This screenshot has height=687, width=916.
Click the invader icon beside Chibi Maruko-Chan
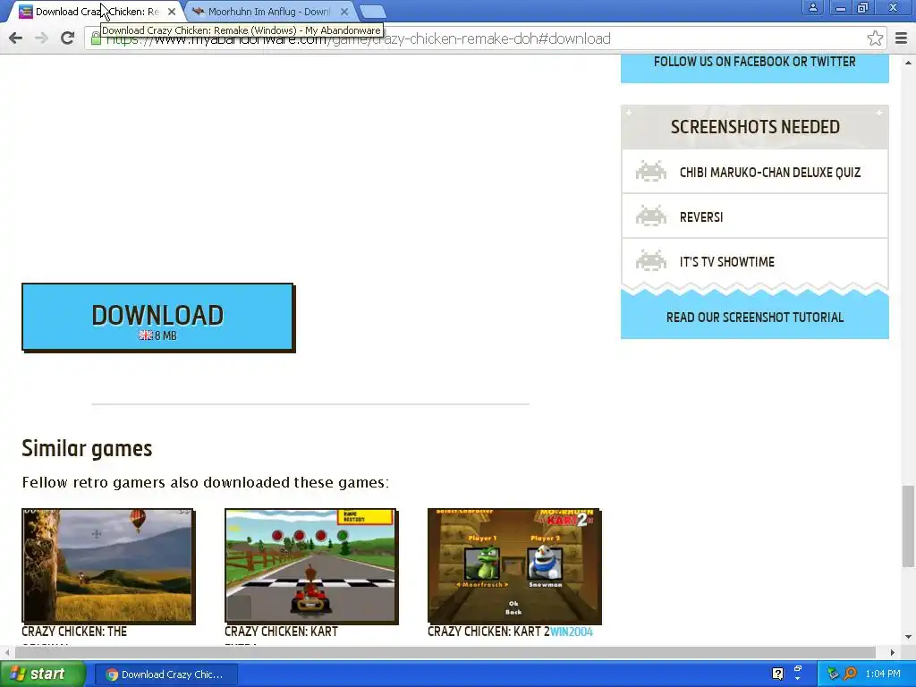[651, 171]
